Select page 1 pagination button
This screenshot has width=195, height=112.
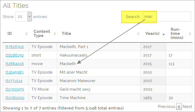(179, 107)
